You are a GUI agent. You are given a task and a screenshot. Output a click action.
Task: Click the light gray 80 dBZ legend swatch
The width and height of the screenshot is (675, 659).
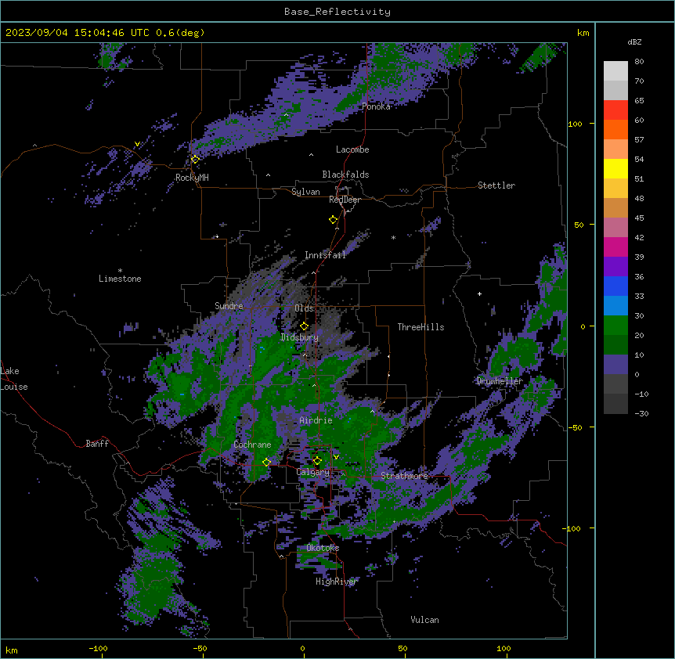(x=615, y=71)
